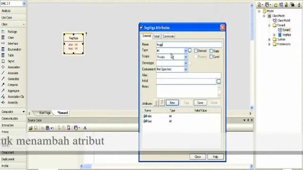
Task: Select the Associate connector tool
Action: point(13,73)
